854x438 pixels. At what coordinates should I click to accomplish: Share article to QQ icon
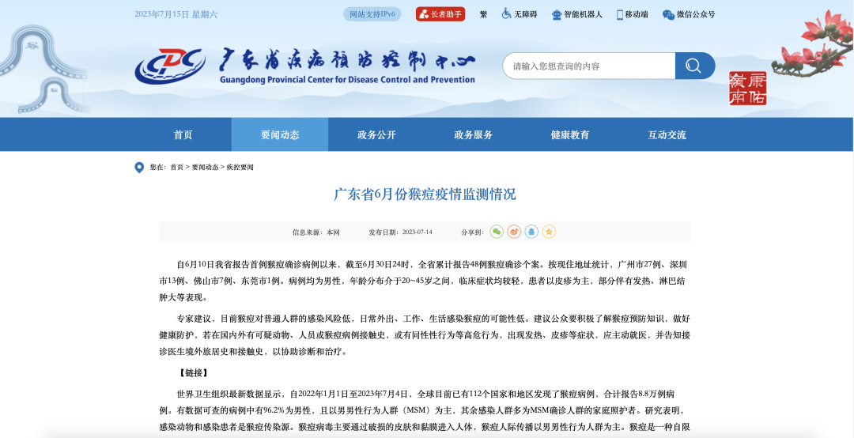(x=531, y=232)
